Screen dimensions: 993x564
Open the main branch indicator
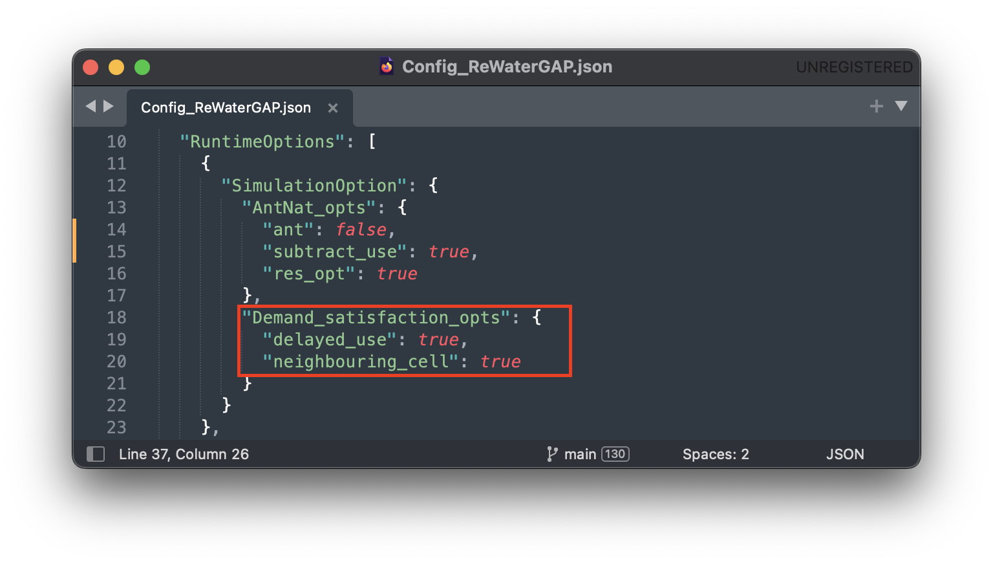point(580,454)
